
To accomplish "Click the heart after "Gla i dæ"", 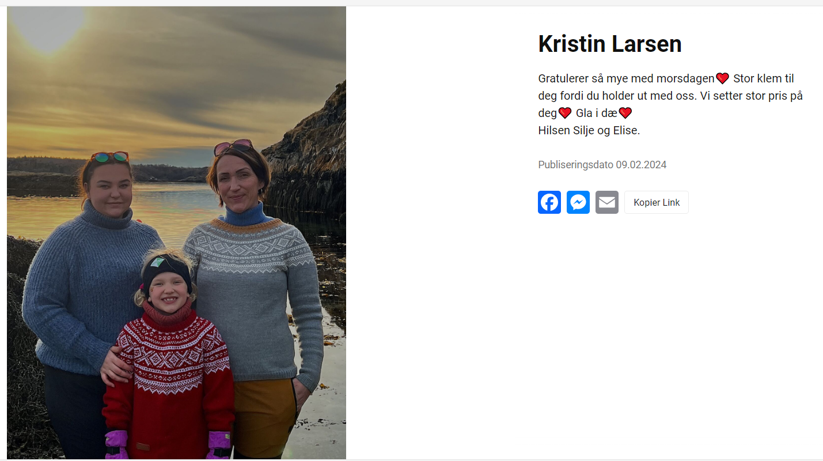I will (x=625, y=113).
